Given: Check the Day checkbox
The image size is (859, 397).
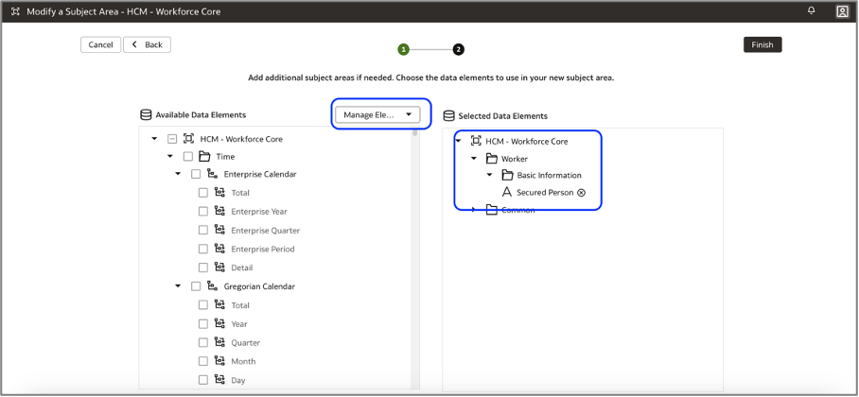Looking at the screenshot, I should point(203,379).
